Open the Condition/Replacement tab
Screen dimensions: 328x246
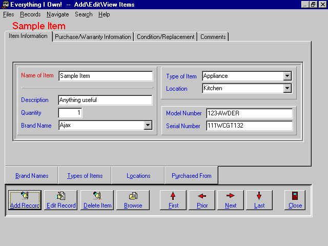166,37
